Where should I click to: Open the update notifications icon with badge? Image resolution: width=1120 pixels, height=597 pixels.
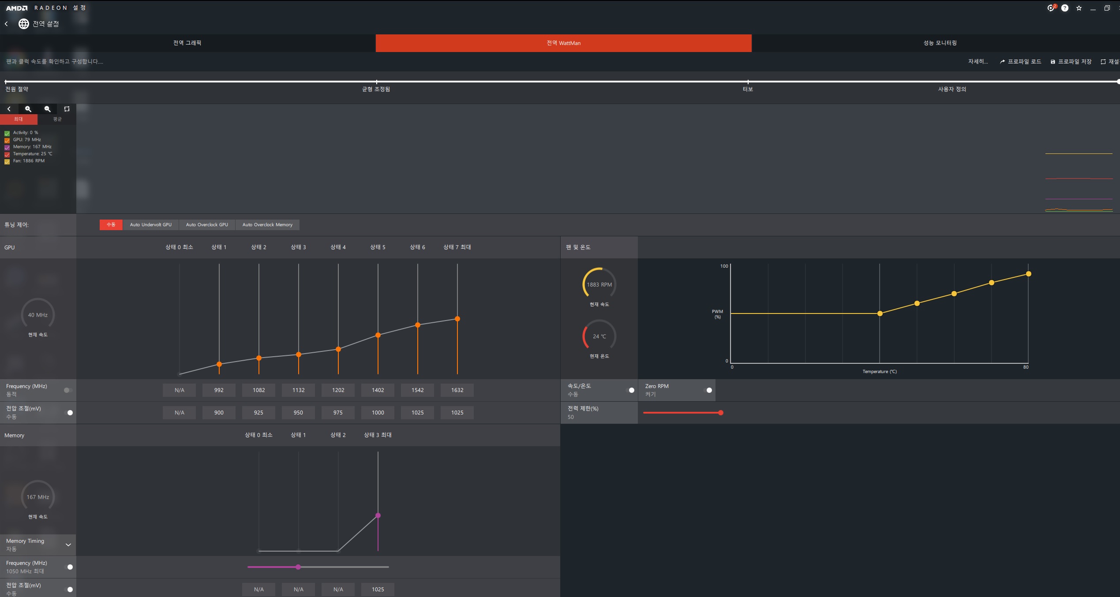(1051, 8)
